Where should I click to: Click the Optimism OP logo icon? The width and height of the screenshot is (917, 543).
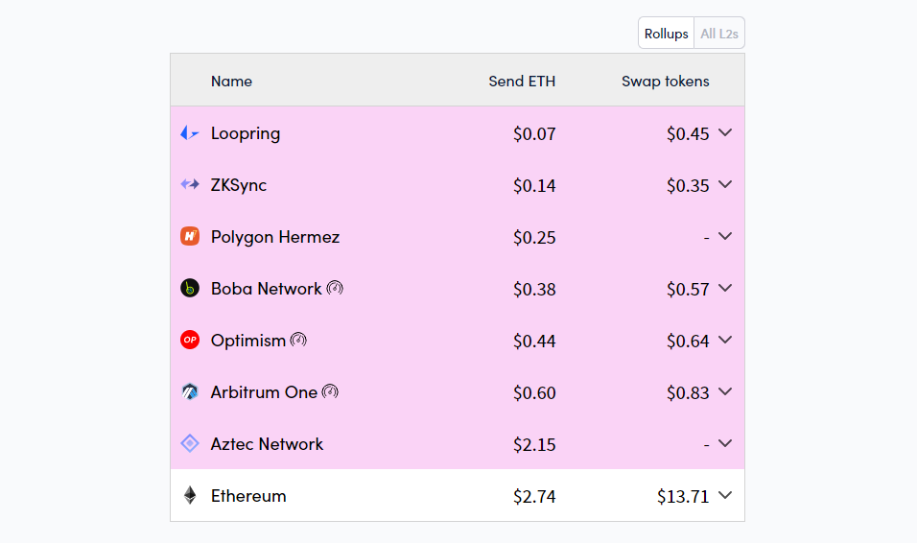[190, 340]
